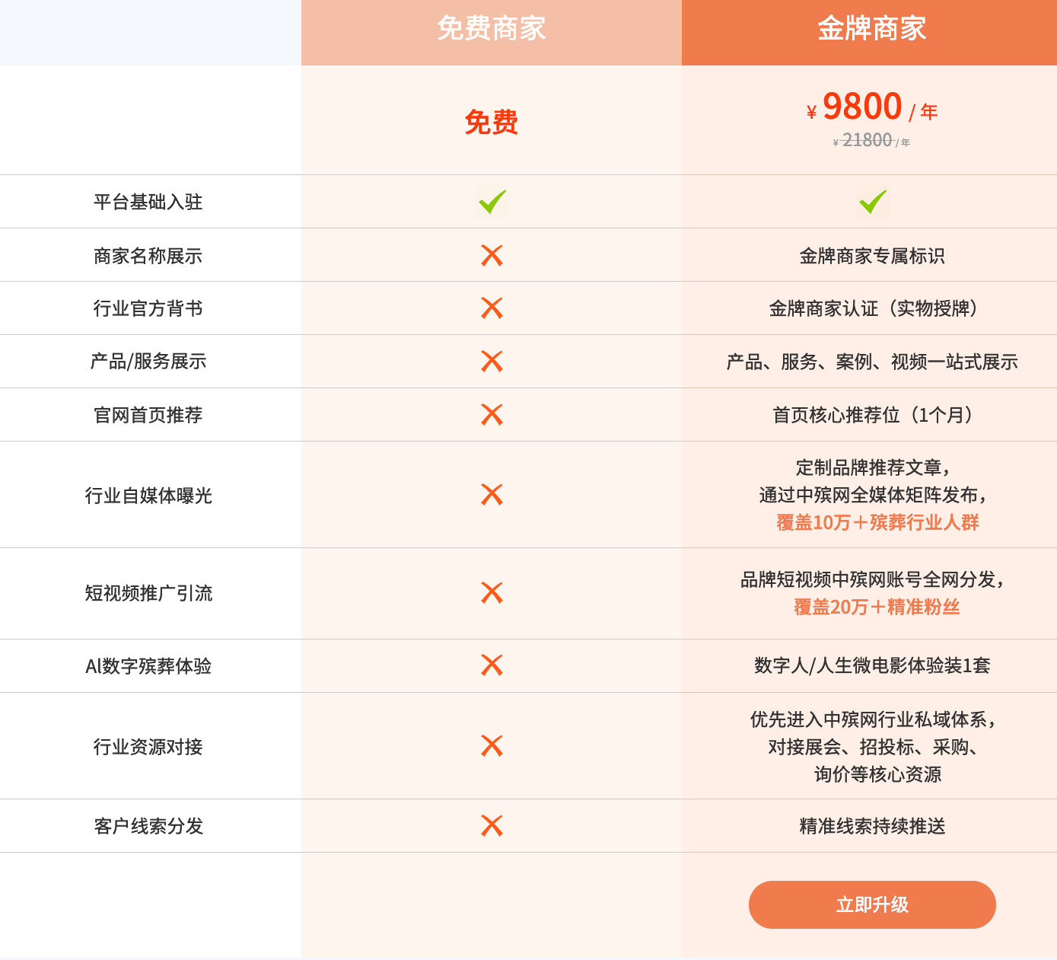Click the red X for 客户线索分发
1057x960 pixels.
492,826
